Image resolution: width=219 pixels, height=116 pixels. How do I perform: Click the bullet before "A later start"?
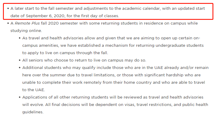pos(8,9)
